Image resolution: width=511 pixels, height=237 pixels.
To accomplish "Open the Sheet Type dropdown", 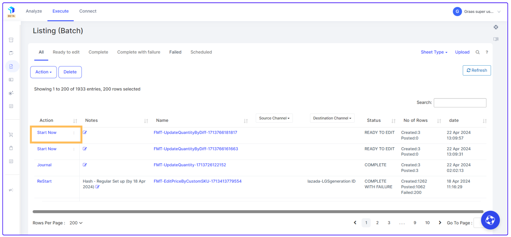I will (x=434, y=52).
